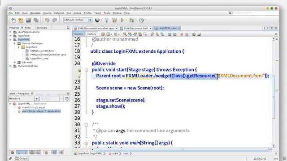The width and height of the screenshot is (287, 161).
Task: Click the Shift Line Right icon
Action: point(174,34)
